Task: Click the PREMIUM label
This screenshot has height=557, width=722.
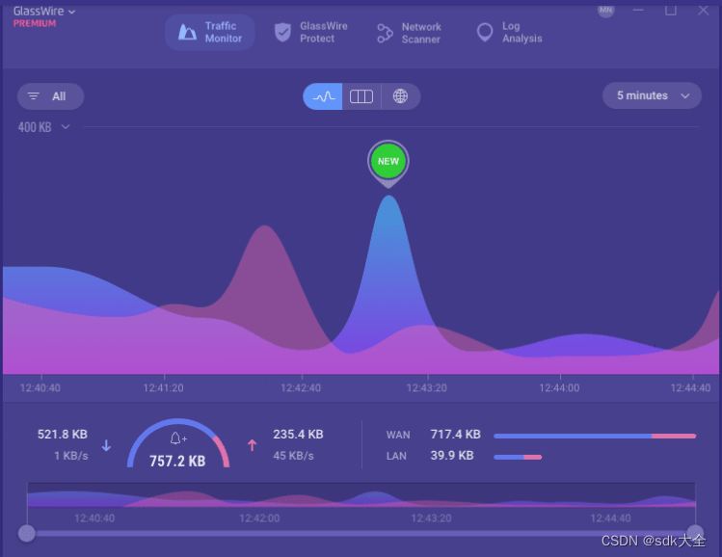Action: point(35,23)
